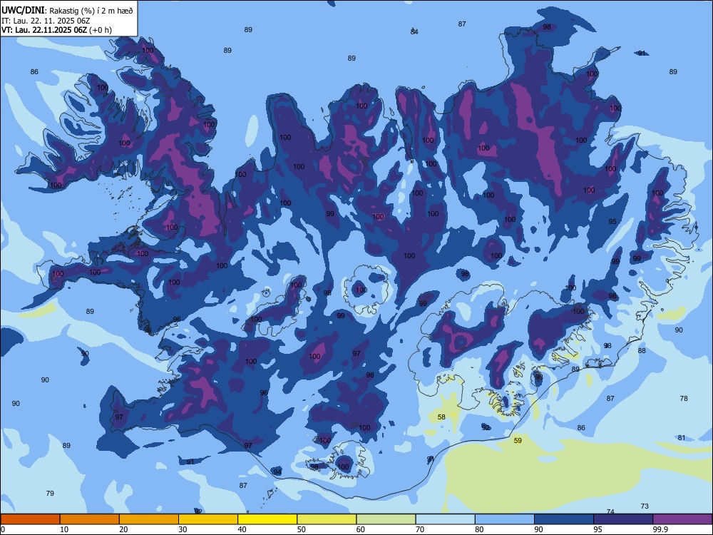Pick the pale yellow 50–60 legend swatch
The width and height of the screenshot is (713, 535).
pyautogui.click(x=327, y=519)
